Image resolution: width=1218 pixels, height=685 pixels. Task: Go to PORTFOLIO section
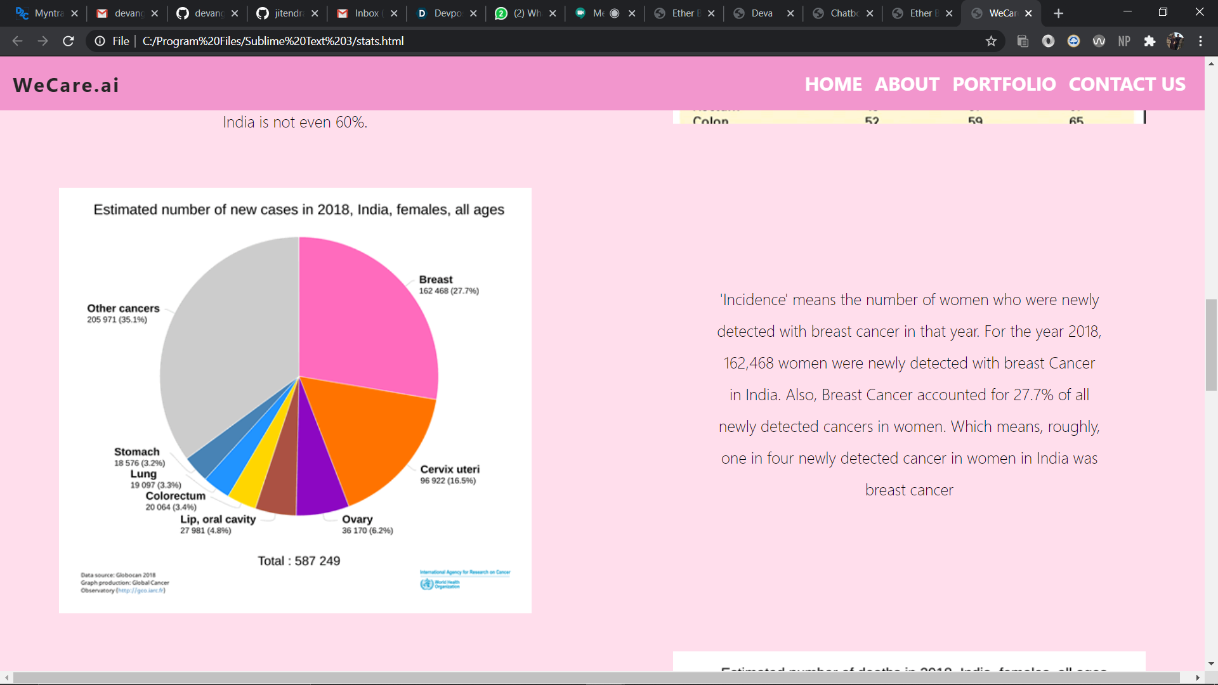click(x=1004, y=84)
